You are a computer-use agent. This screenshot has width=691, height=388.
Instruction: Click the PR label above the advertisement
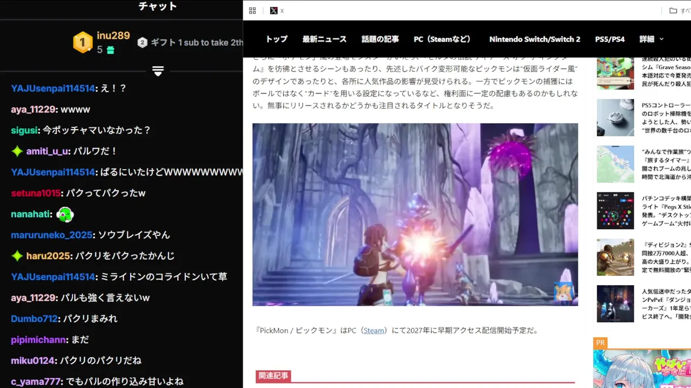tap(600, 343)
